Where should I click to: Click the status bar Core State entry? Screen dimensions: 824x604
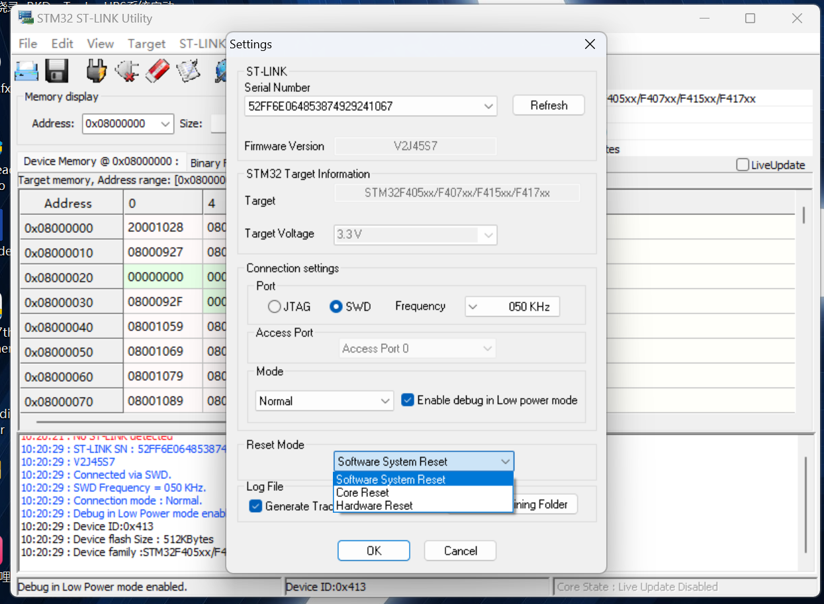pyautogui.click(x=684, y=587)
